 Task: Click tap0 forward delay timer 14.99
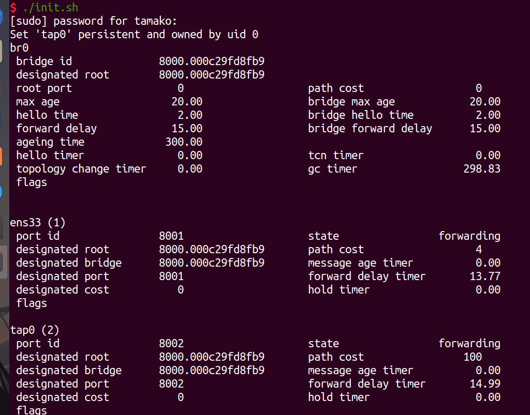(x=485, y=383)
